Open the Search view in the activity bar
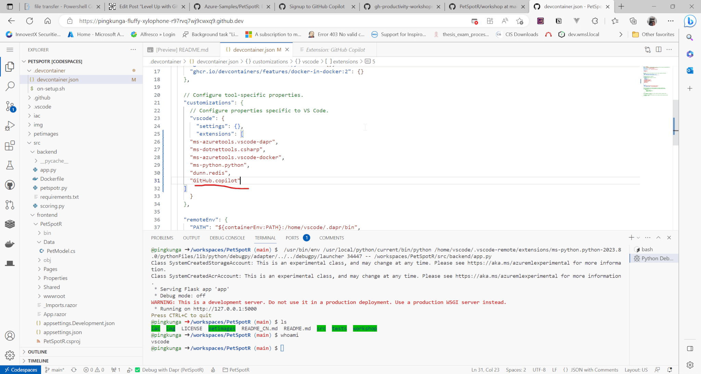 point(10,86)
